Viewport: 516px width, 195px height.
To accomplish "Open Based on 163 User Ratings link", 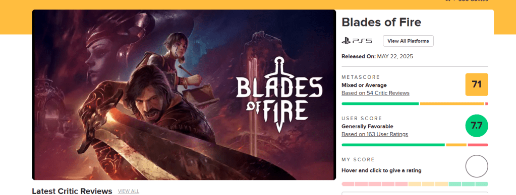I will pos(375,134).
